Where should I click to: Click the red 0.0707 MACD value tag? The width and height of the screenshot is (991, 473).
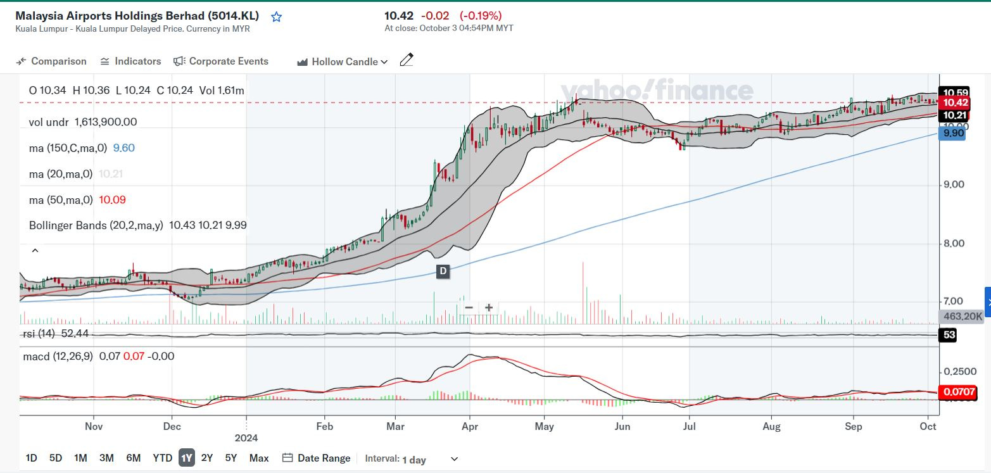pyautogui.click(x=958, y=393)
